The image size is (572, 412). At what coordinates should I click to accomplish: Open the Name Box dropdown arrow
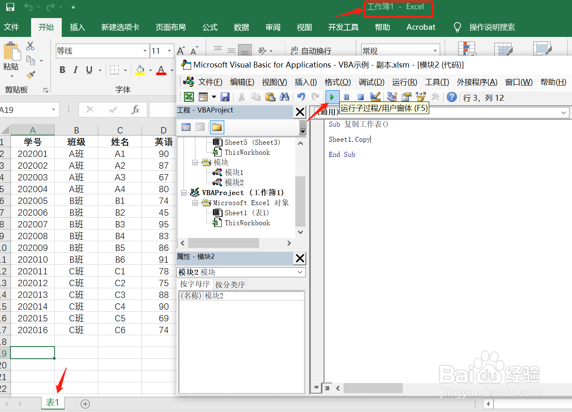[x=53, y=110]
